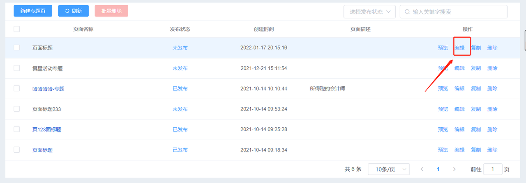Click the 页面名称 column header
This screenshot has width=526, height=183.
coord(83,29)
